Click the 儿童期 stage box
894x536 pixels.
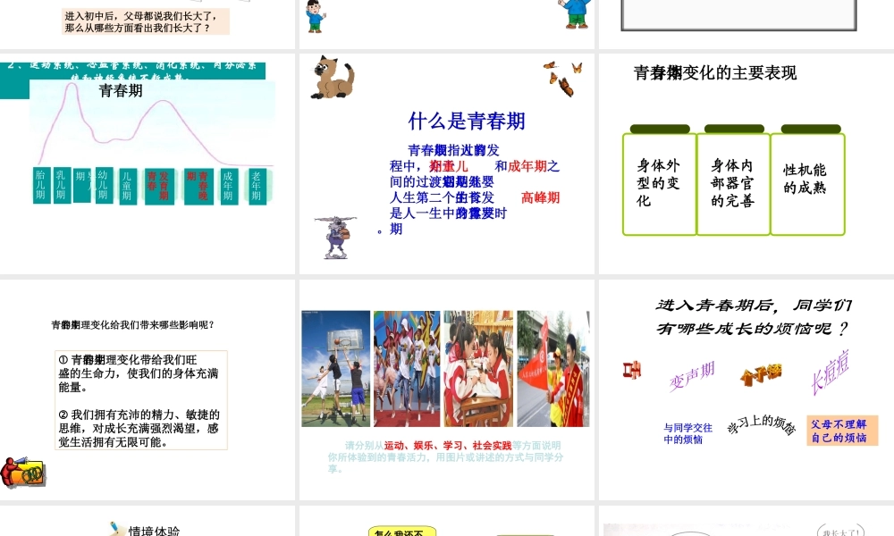coord(128,186)
